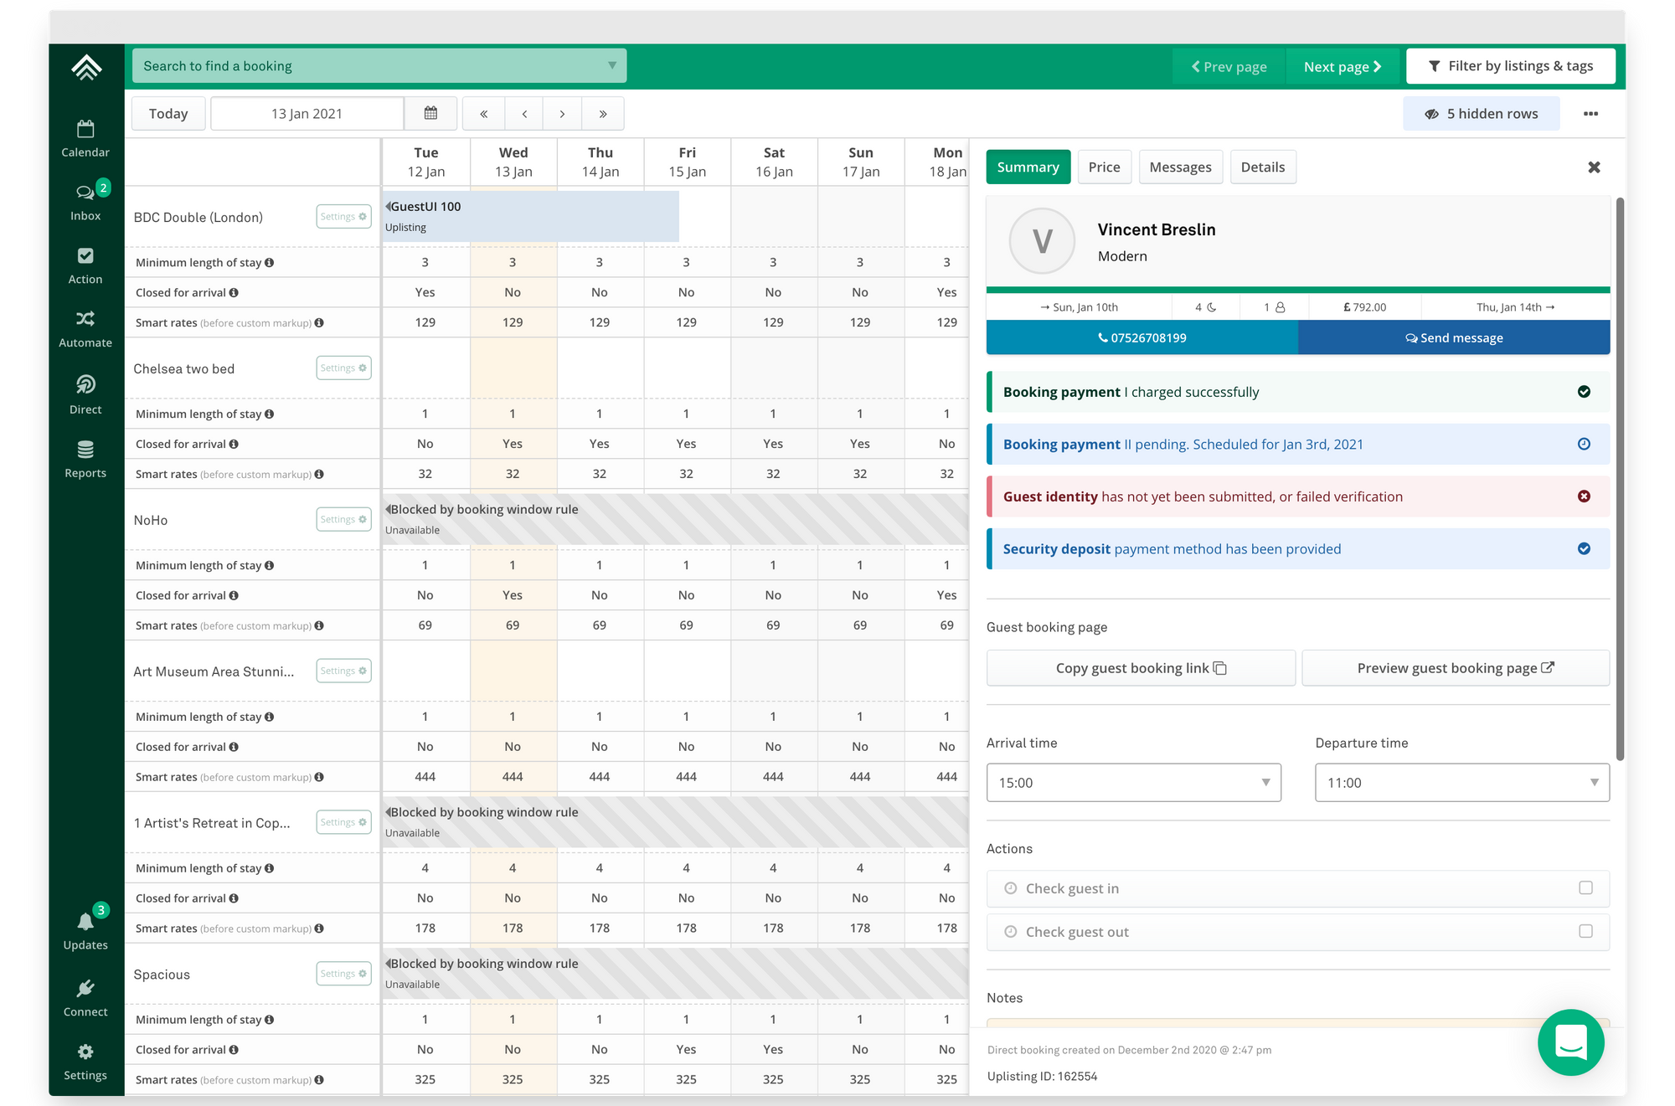Open the calendar date picker icon
The width and height of the screenshot is (1675, 1106).
point(430,114)
